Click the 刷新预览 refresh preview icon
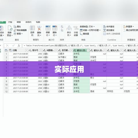The width and height of the screenshot is (138, 138). point(10,28)
